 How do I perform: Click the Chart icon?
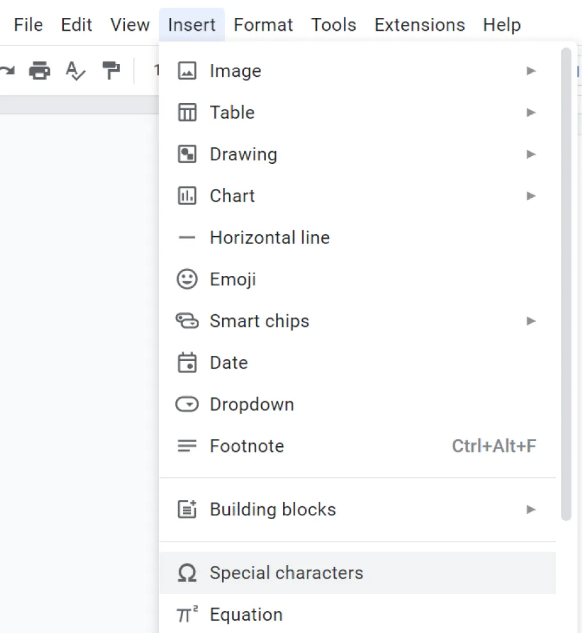pyautogui.click(x=188, y=195)
